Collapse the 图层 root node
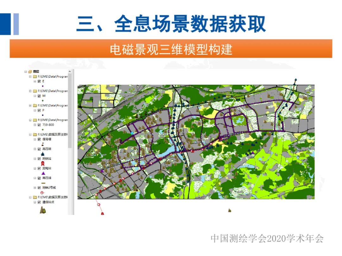This screenshot has width=342, height=256. [x=26, y=71]
